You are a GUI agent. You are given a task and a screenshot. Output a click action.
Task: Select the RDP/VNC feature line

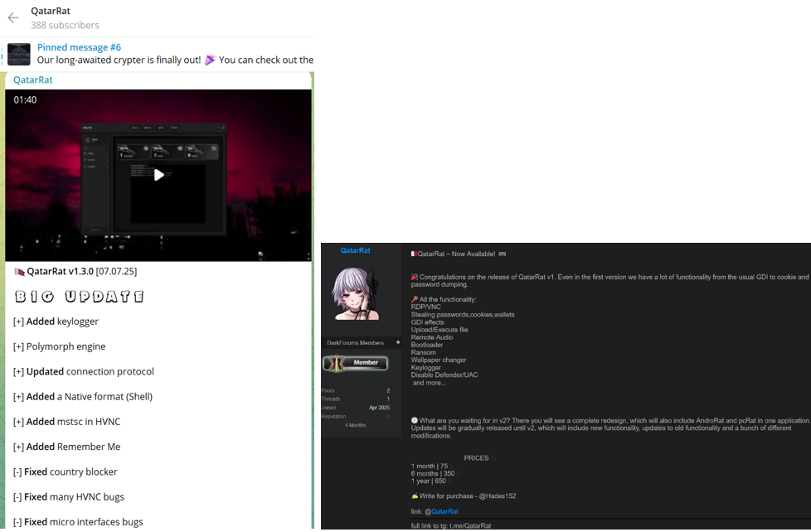[426, 307]
